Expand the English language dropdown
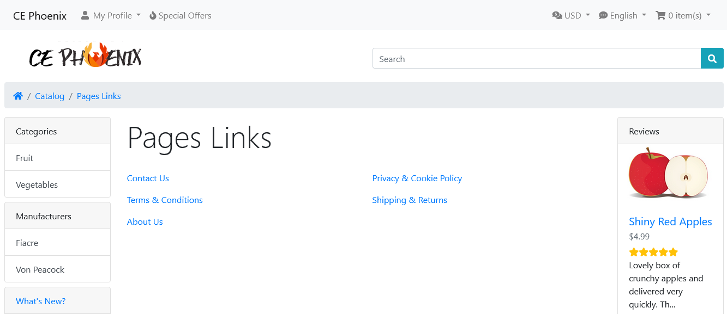Screen dimensions: 727x314 [x=622, y=15]
